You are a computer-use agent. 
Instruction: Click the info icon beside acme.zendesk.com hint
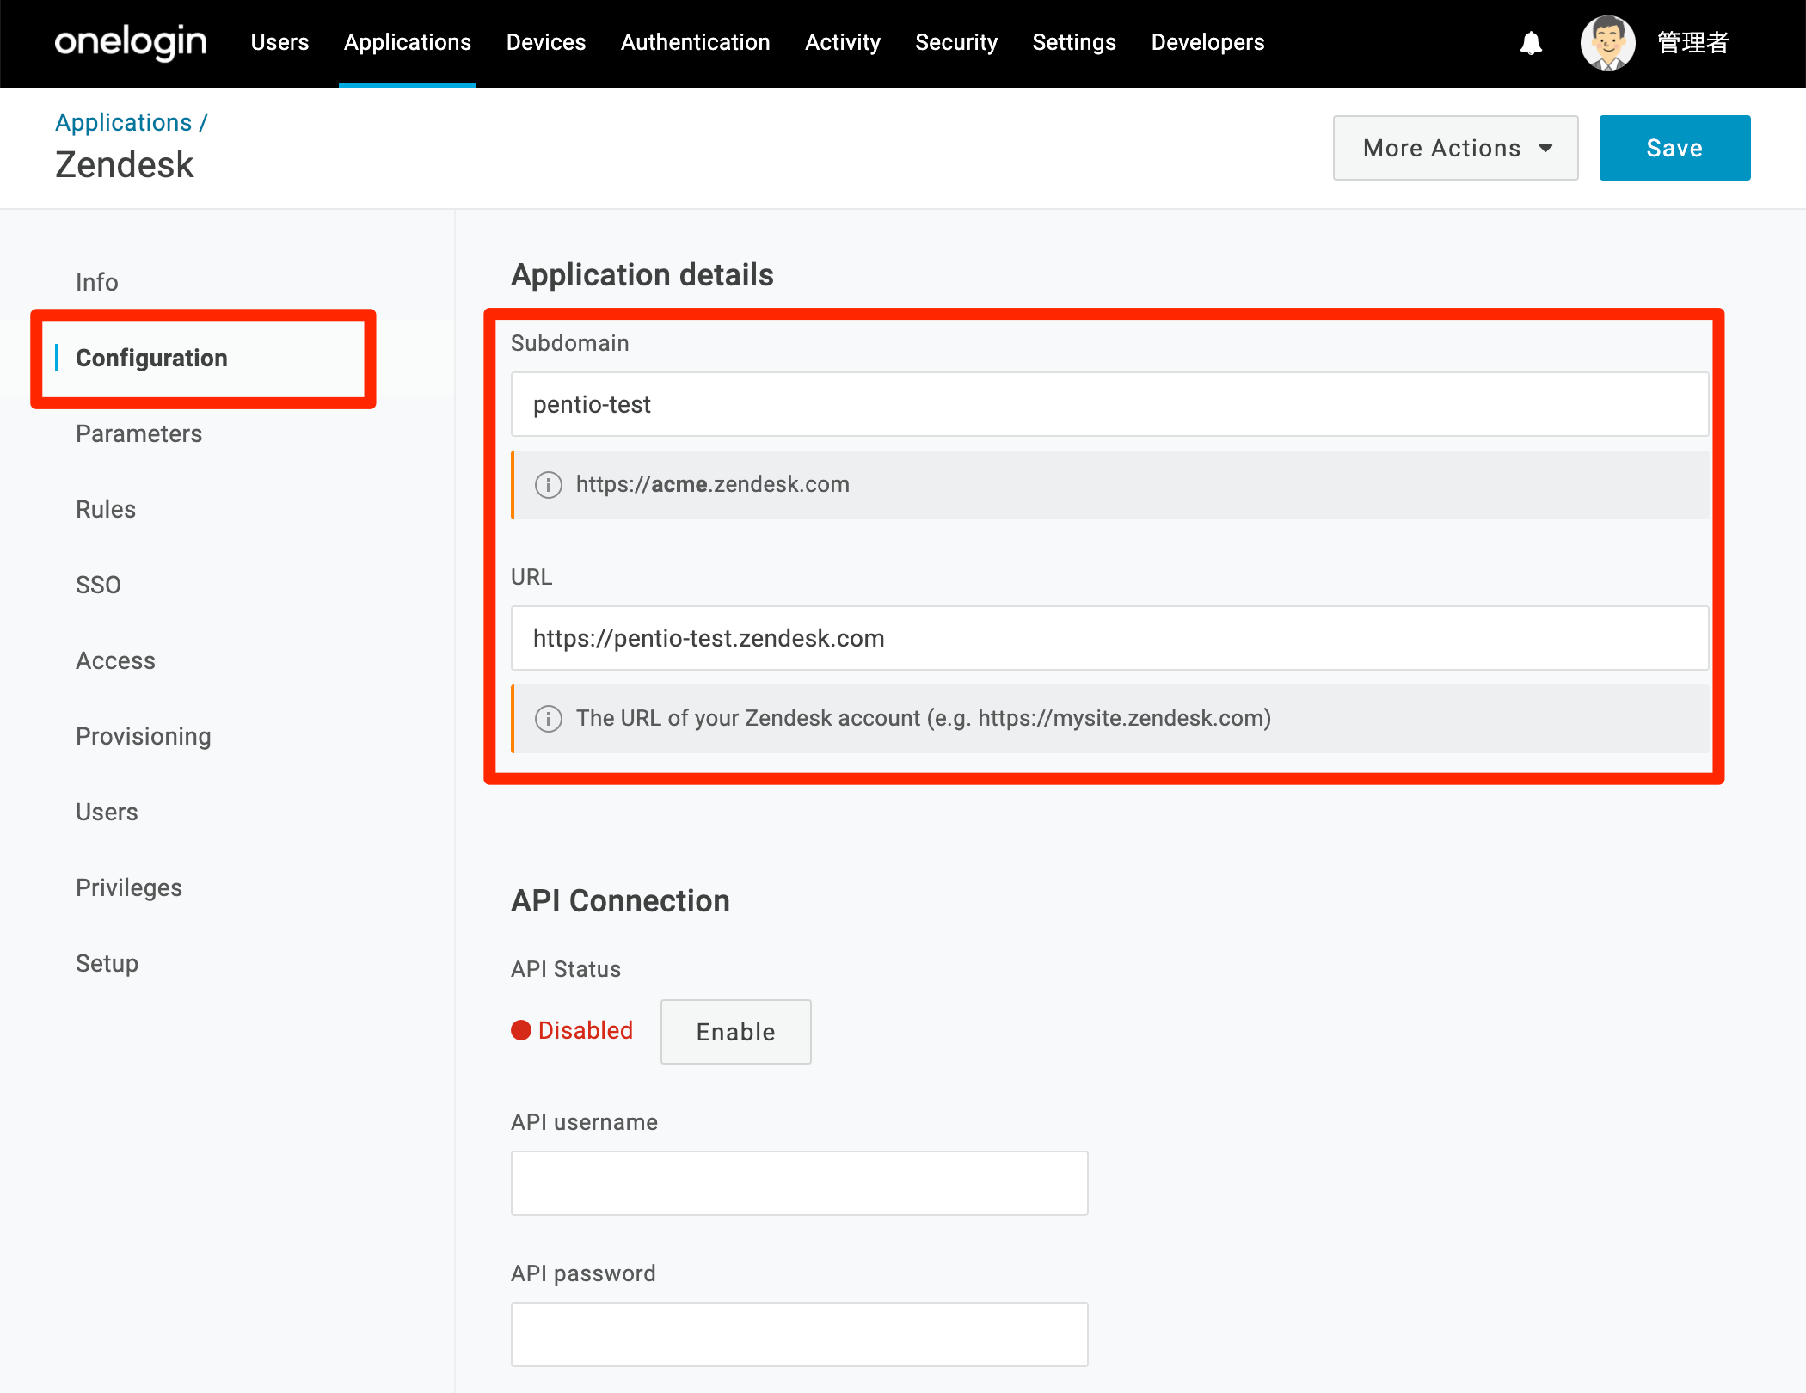(549, 485)
